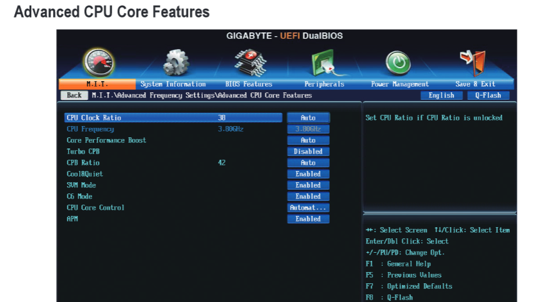Click the CPU Clock Ratio value 38

222,118
